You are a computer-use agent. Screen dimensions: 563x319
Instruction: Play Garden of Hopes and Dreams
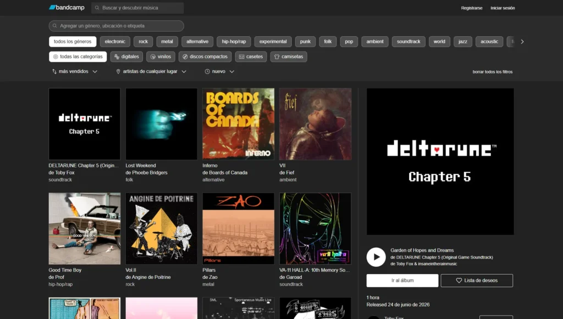pyautogui.click(x=376, y=257)
